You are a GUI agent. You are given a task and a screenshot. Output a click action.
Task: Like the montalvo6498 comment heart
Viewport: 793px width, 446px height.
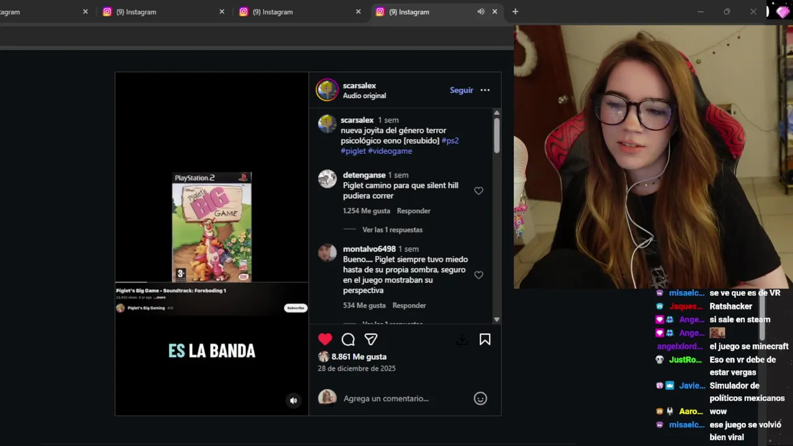point(478,275)
